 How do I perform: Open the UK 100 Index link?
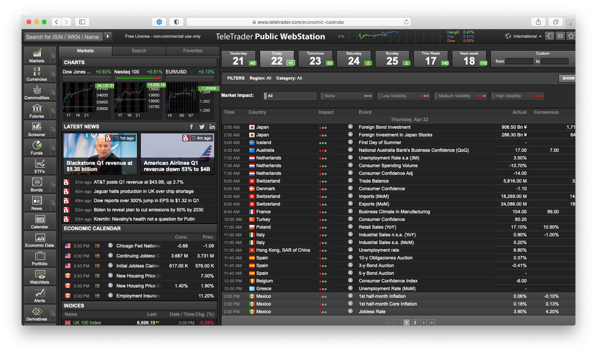click(87, 323)
